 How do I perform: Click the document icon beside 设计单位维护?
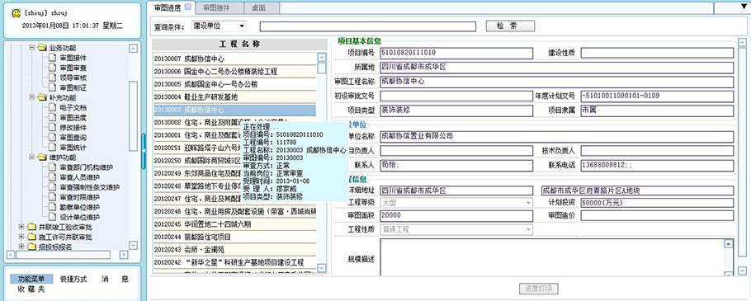coord(53,217)
